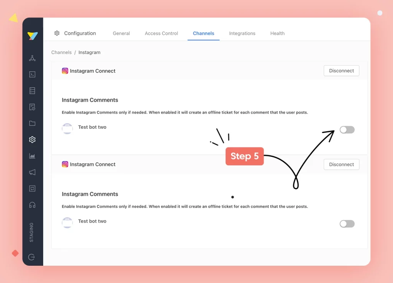Click the Yellow.ai logo in sidebar
393x283 pixels.
pos(33,36)
